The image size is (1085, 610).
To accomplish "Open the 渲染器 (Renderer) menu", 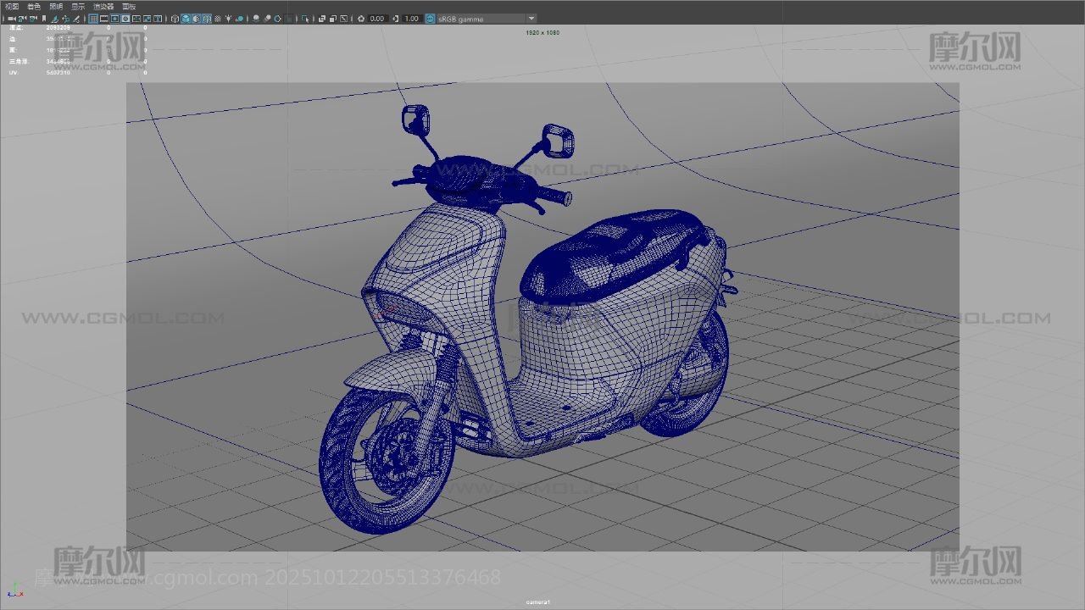I will [103, 6].
